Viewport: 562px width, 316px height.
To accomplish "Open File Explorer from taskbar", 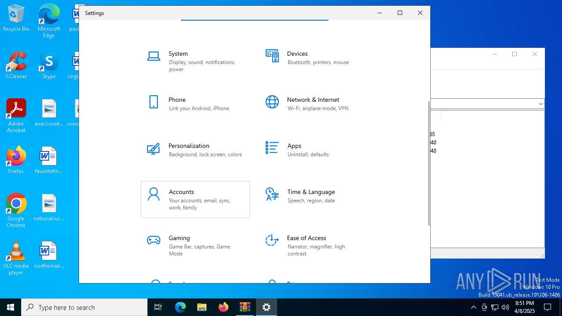I will pos(202,307).
